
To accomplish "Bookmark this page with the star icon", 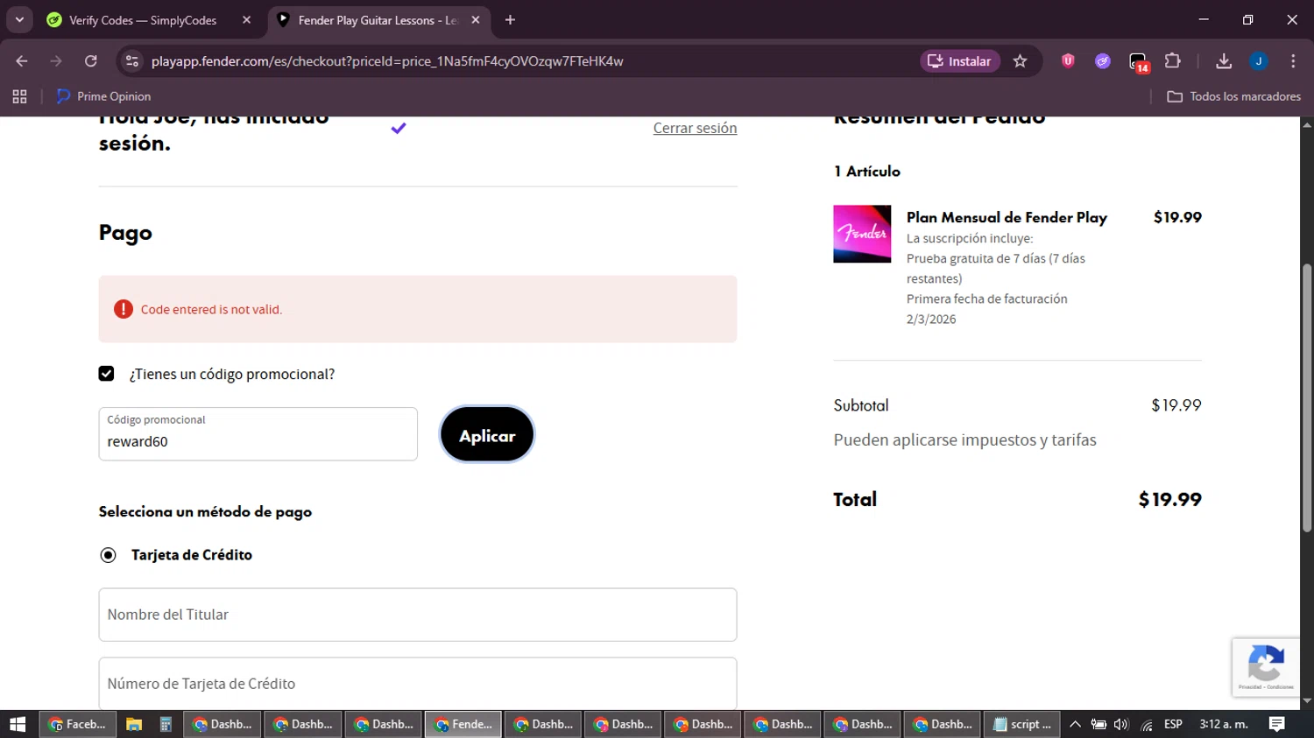I will pos(1020,61).
